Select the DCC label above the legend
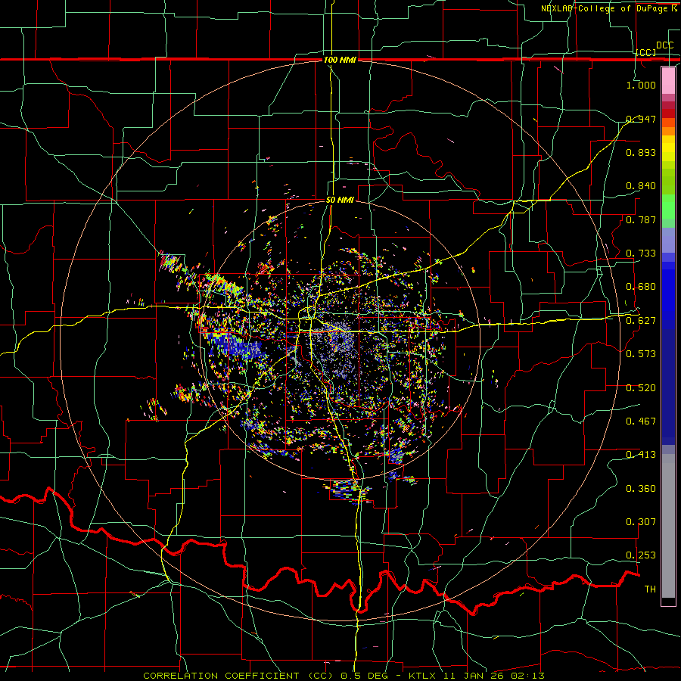The image size is (681, 681). [664, 45]
